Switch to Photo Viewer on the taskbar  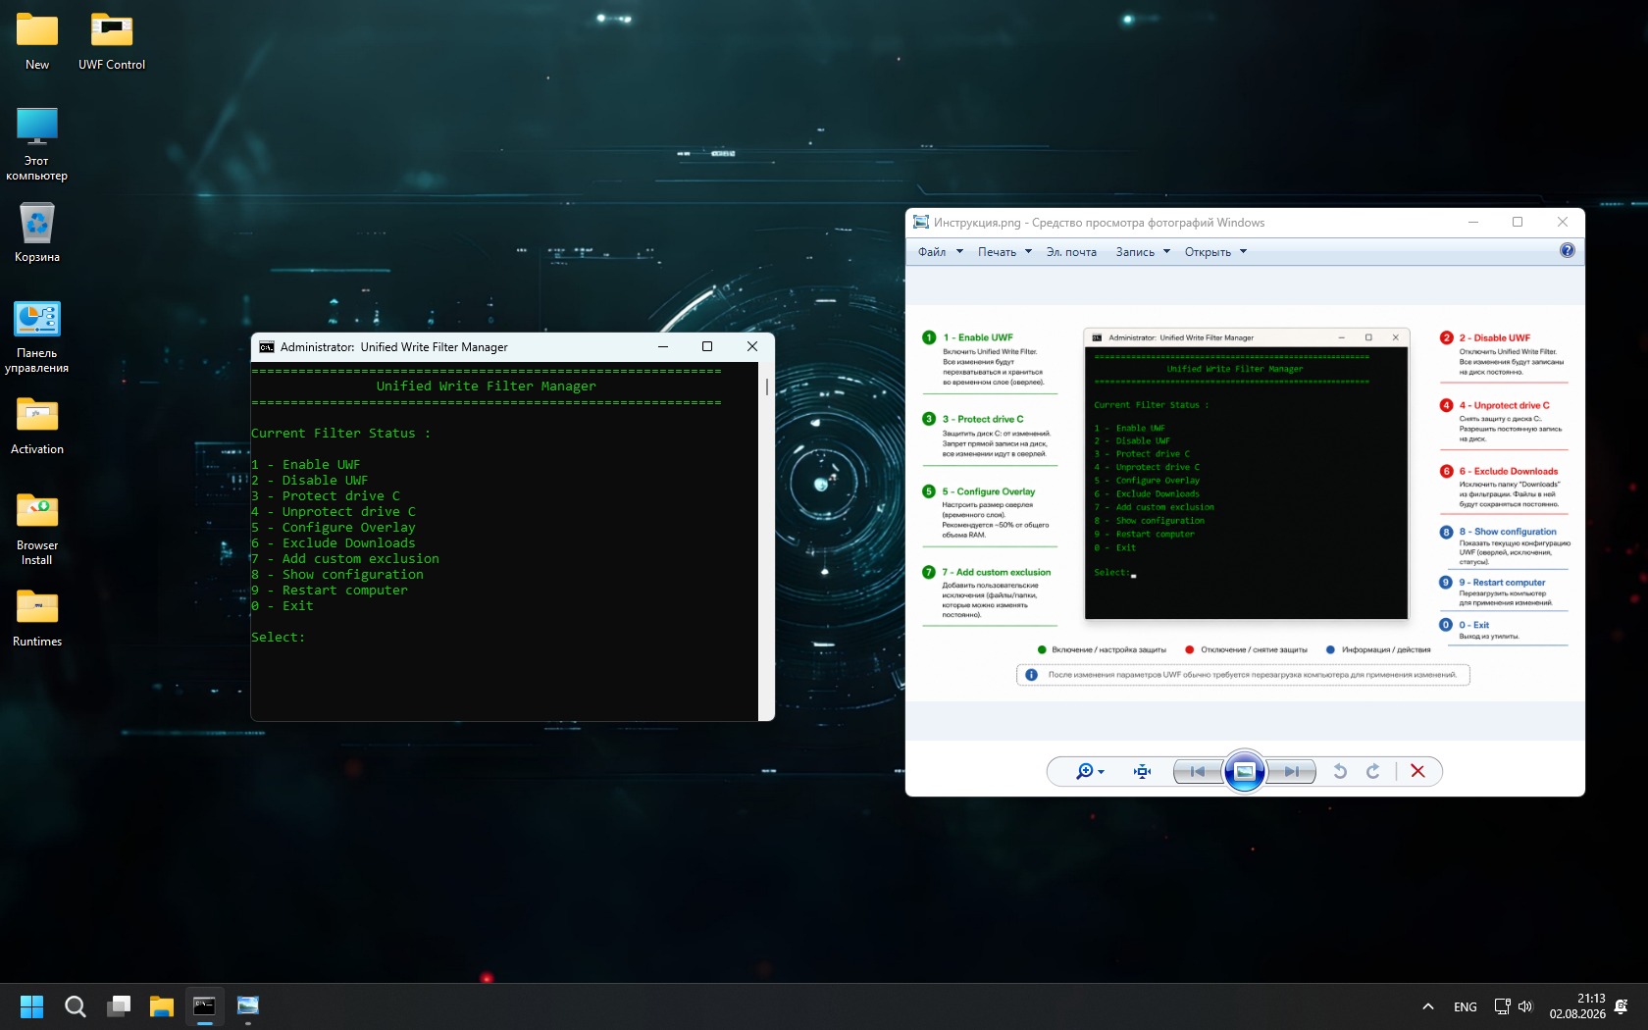click(247, 1006)
